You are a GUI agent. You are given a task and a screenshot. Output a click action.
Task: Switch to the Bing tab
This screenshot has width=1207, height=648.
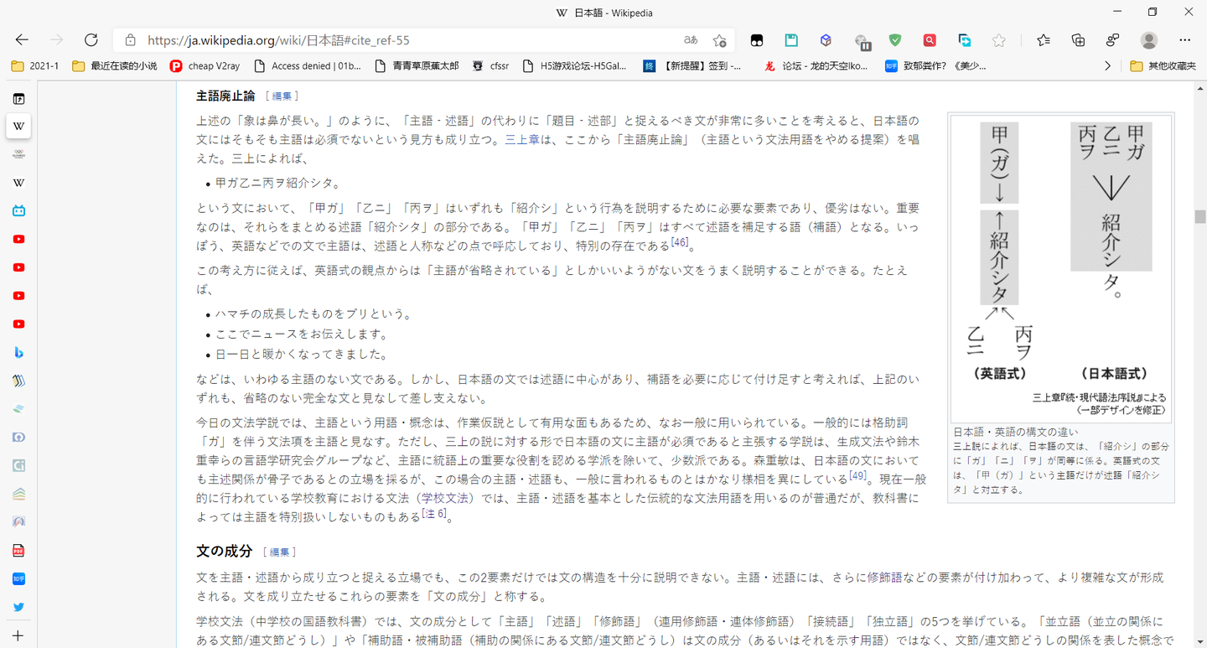[18, 352]
